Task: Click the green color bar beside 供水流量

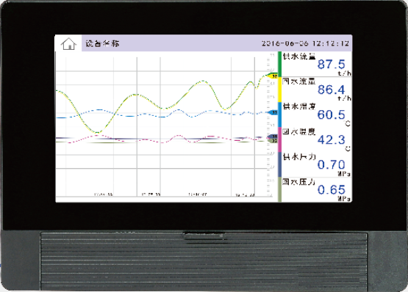Action: [280, 64]
